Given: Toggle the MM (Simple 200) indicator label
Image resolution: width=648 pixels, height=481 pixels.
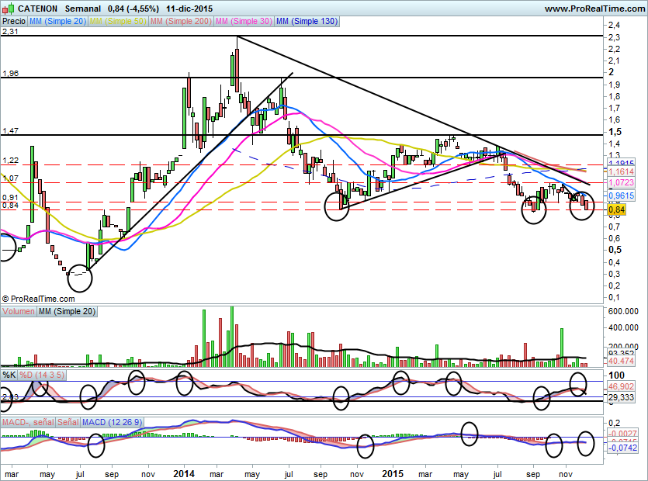Looking at the screenshot, I should (180, 22).
